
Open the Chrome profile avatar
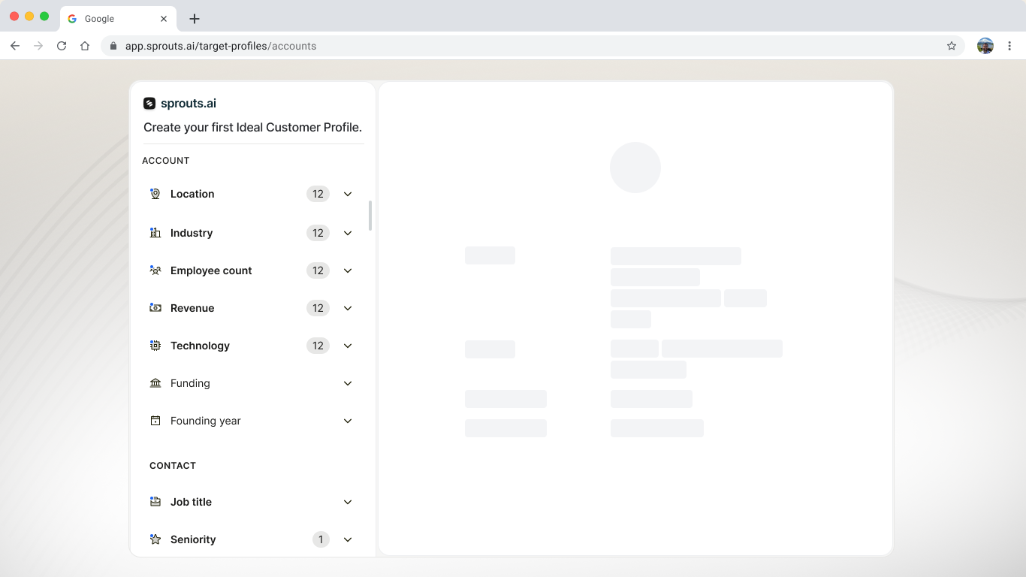985,46
